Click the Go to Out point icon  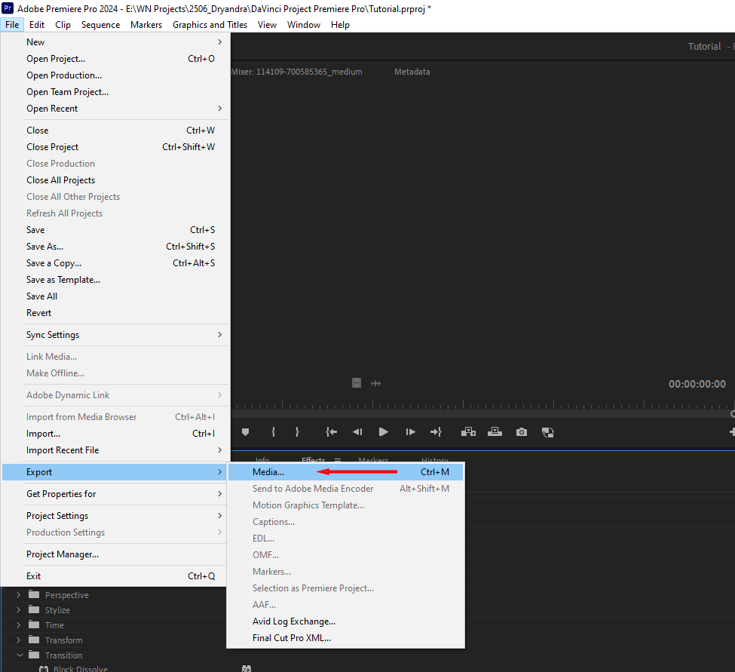tap(436, 432)
